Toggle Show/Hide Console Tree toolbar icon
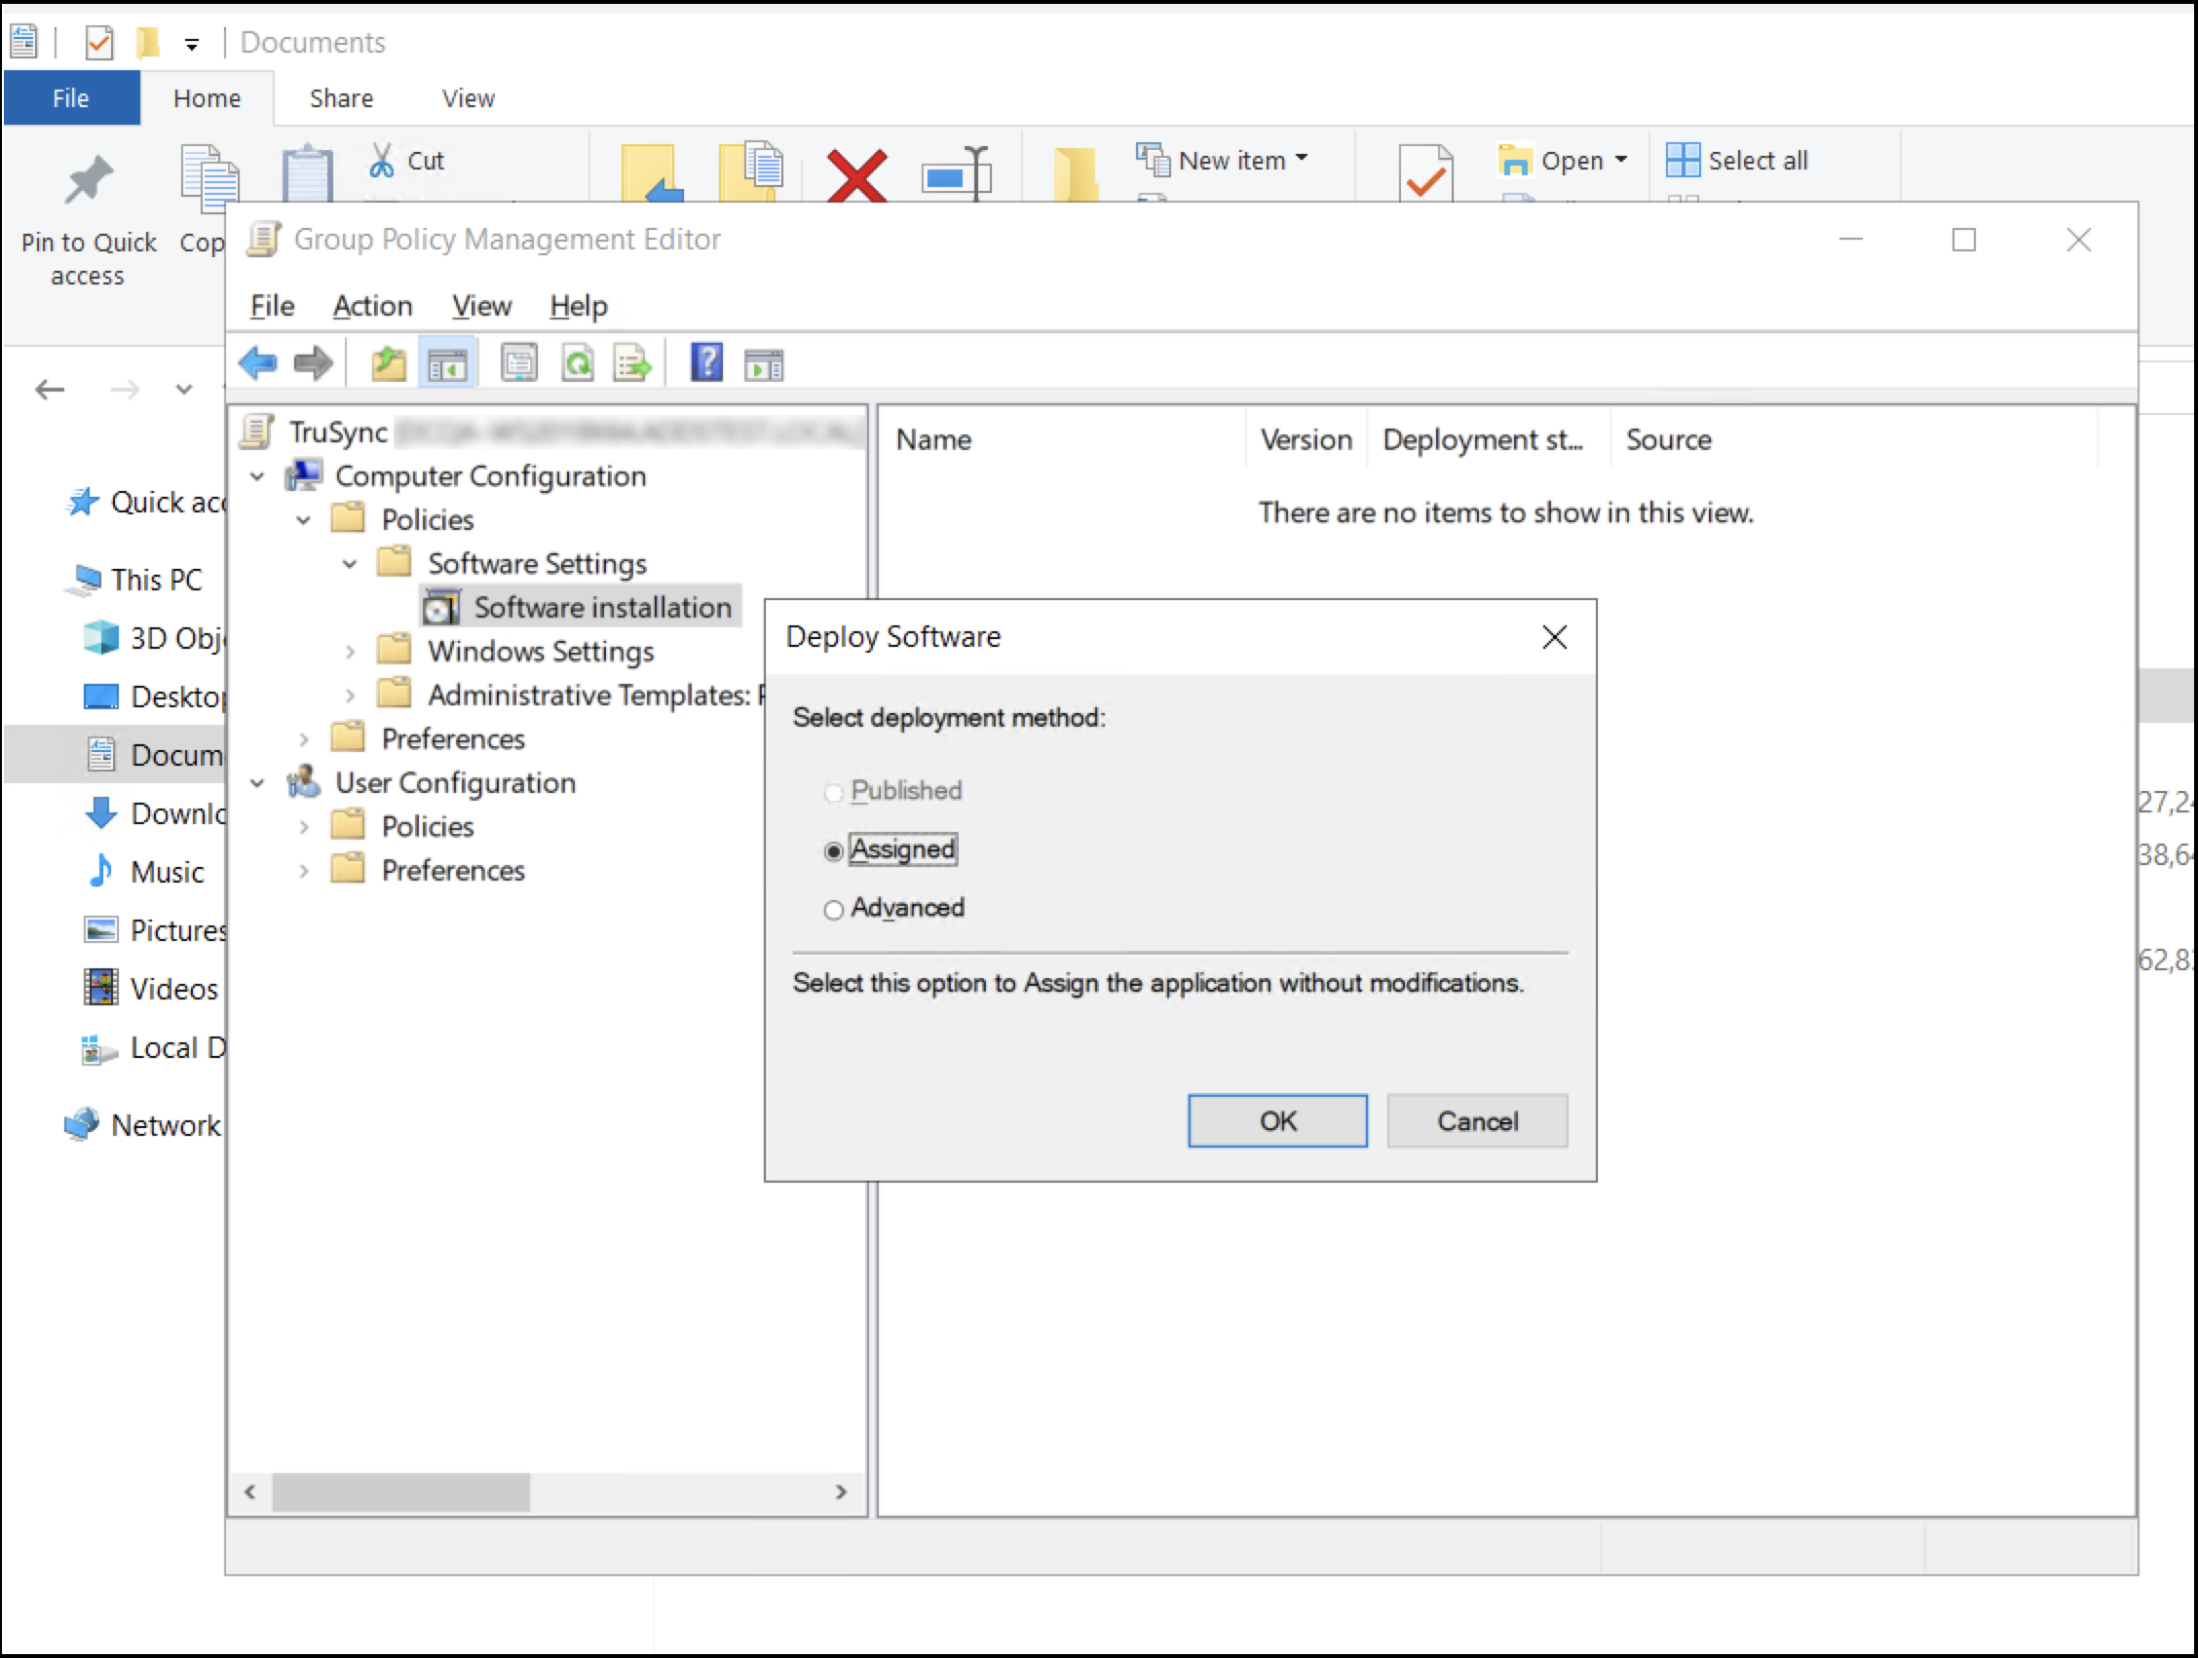 click(448, 363)
